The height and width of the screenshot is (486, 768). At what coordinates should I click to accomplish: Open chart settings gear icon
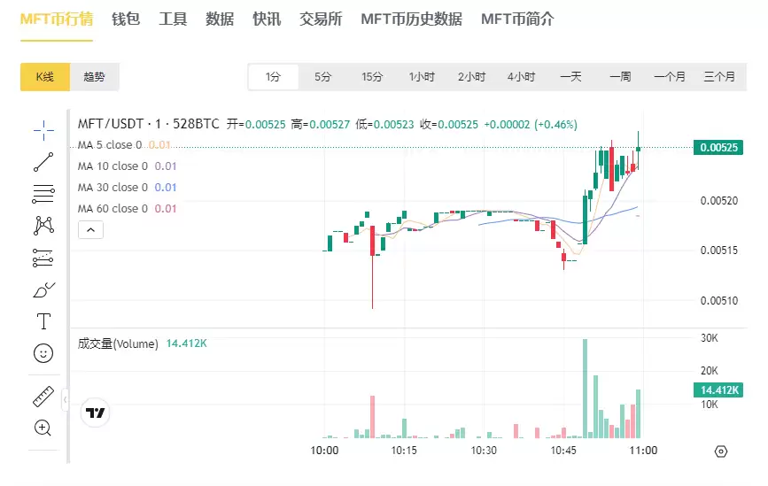pos(720,451)
